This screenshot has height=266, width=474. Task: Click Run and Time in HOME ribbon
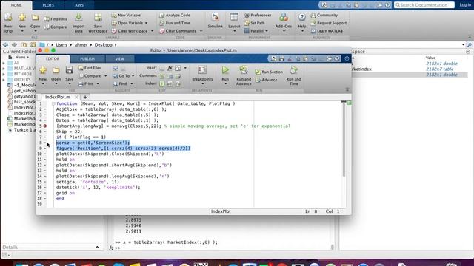tap(175, 23)
